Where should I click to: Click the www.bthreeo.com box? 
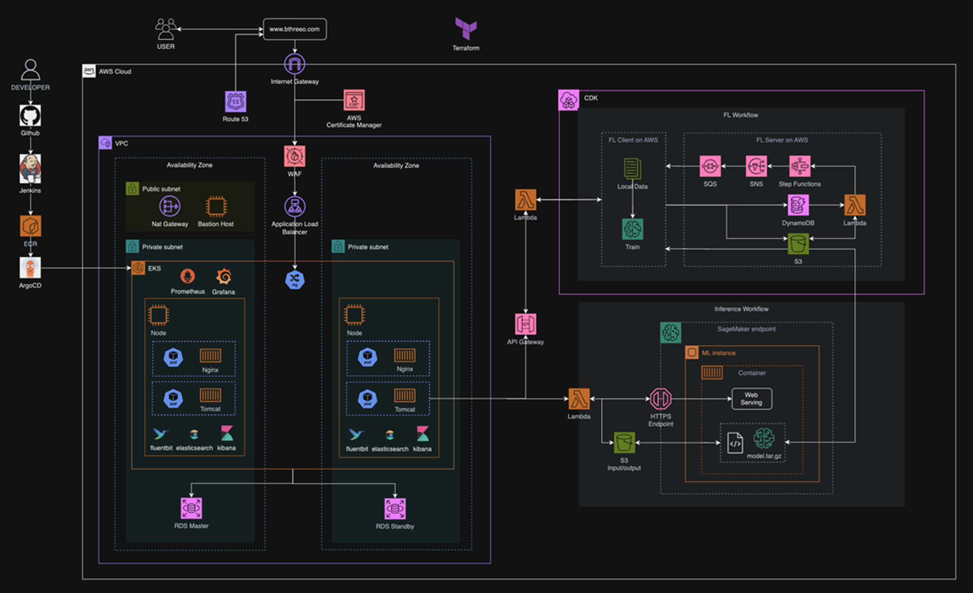point(294,29)
